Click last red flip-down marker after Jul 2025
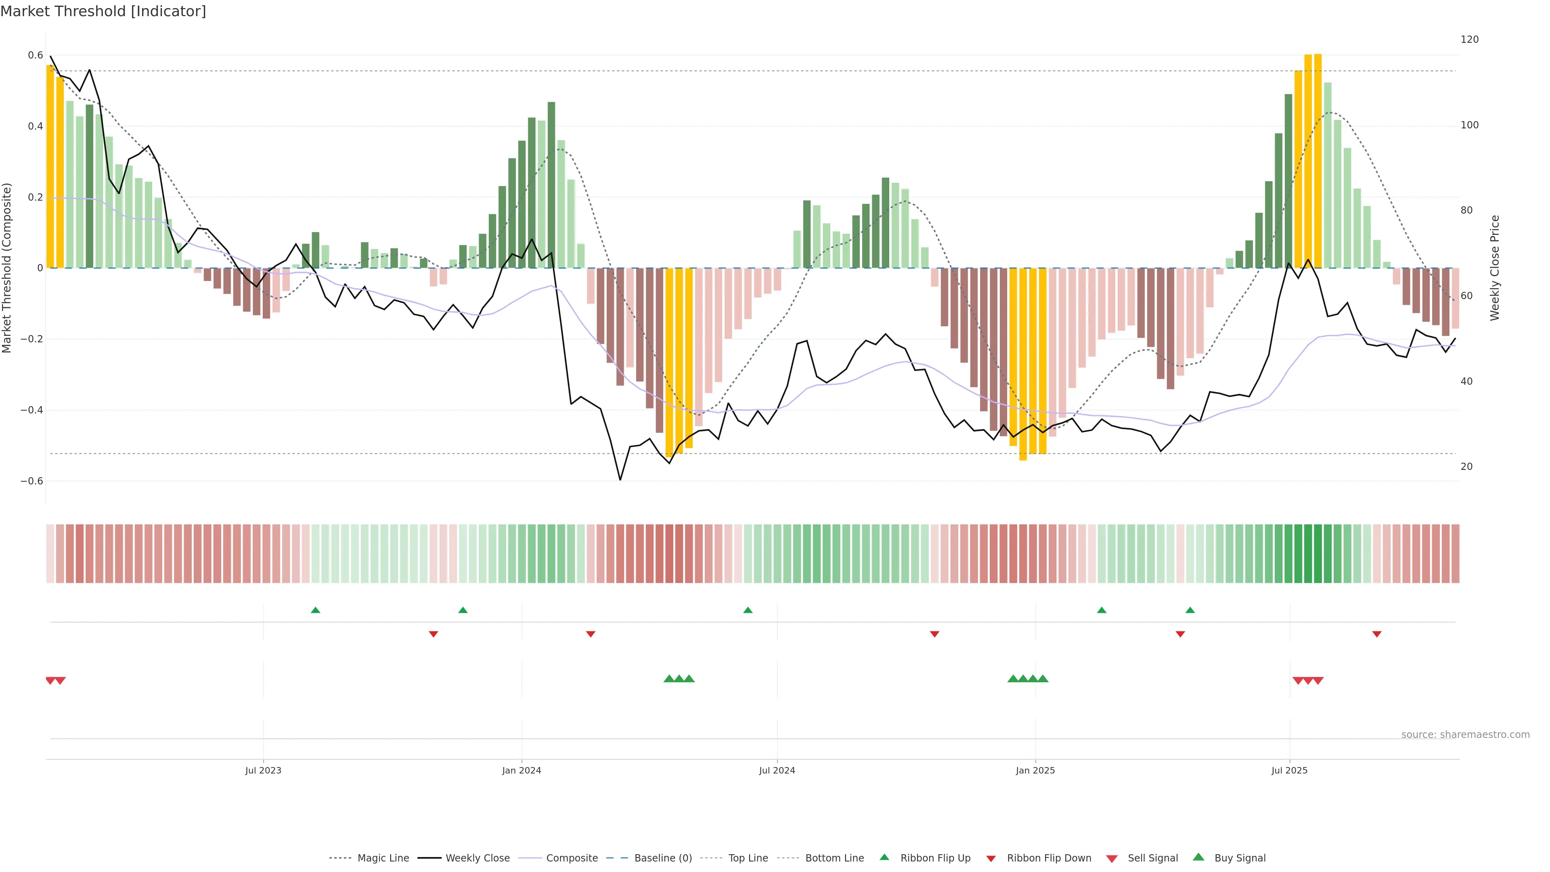 (1377, 634)
